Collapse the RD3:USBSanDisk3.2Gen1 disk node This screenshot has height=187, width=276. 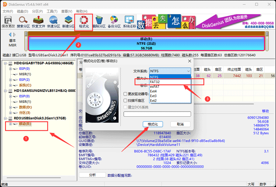(x=5, y=118)
